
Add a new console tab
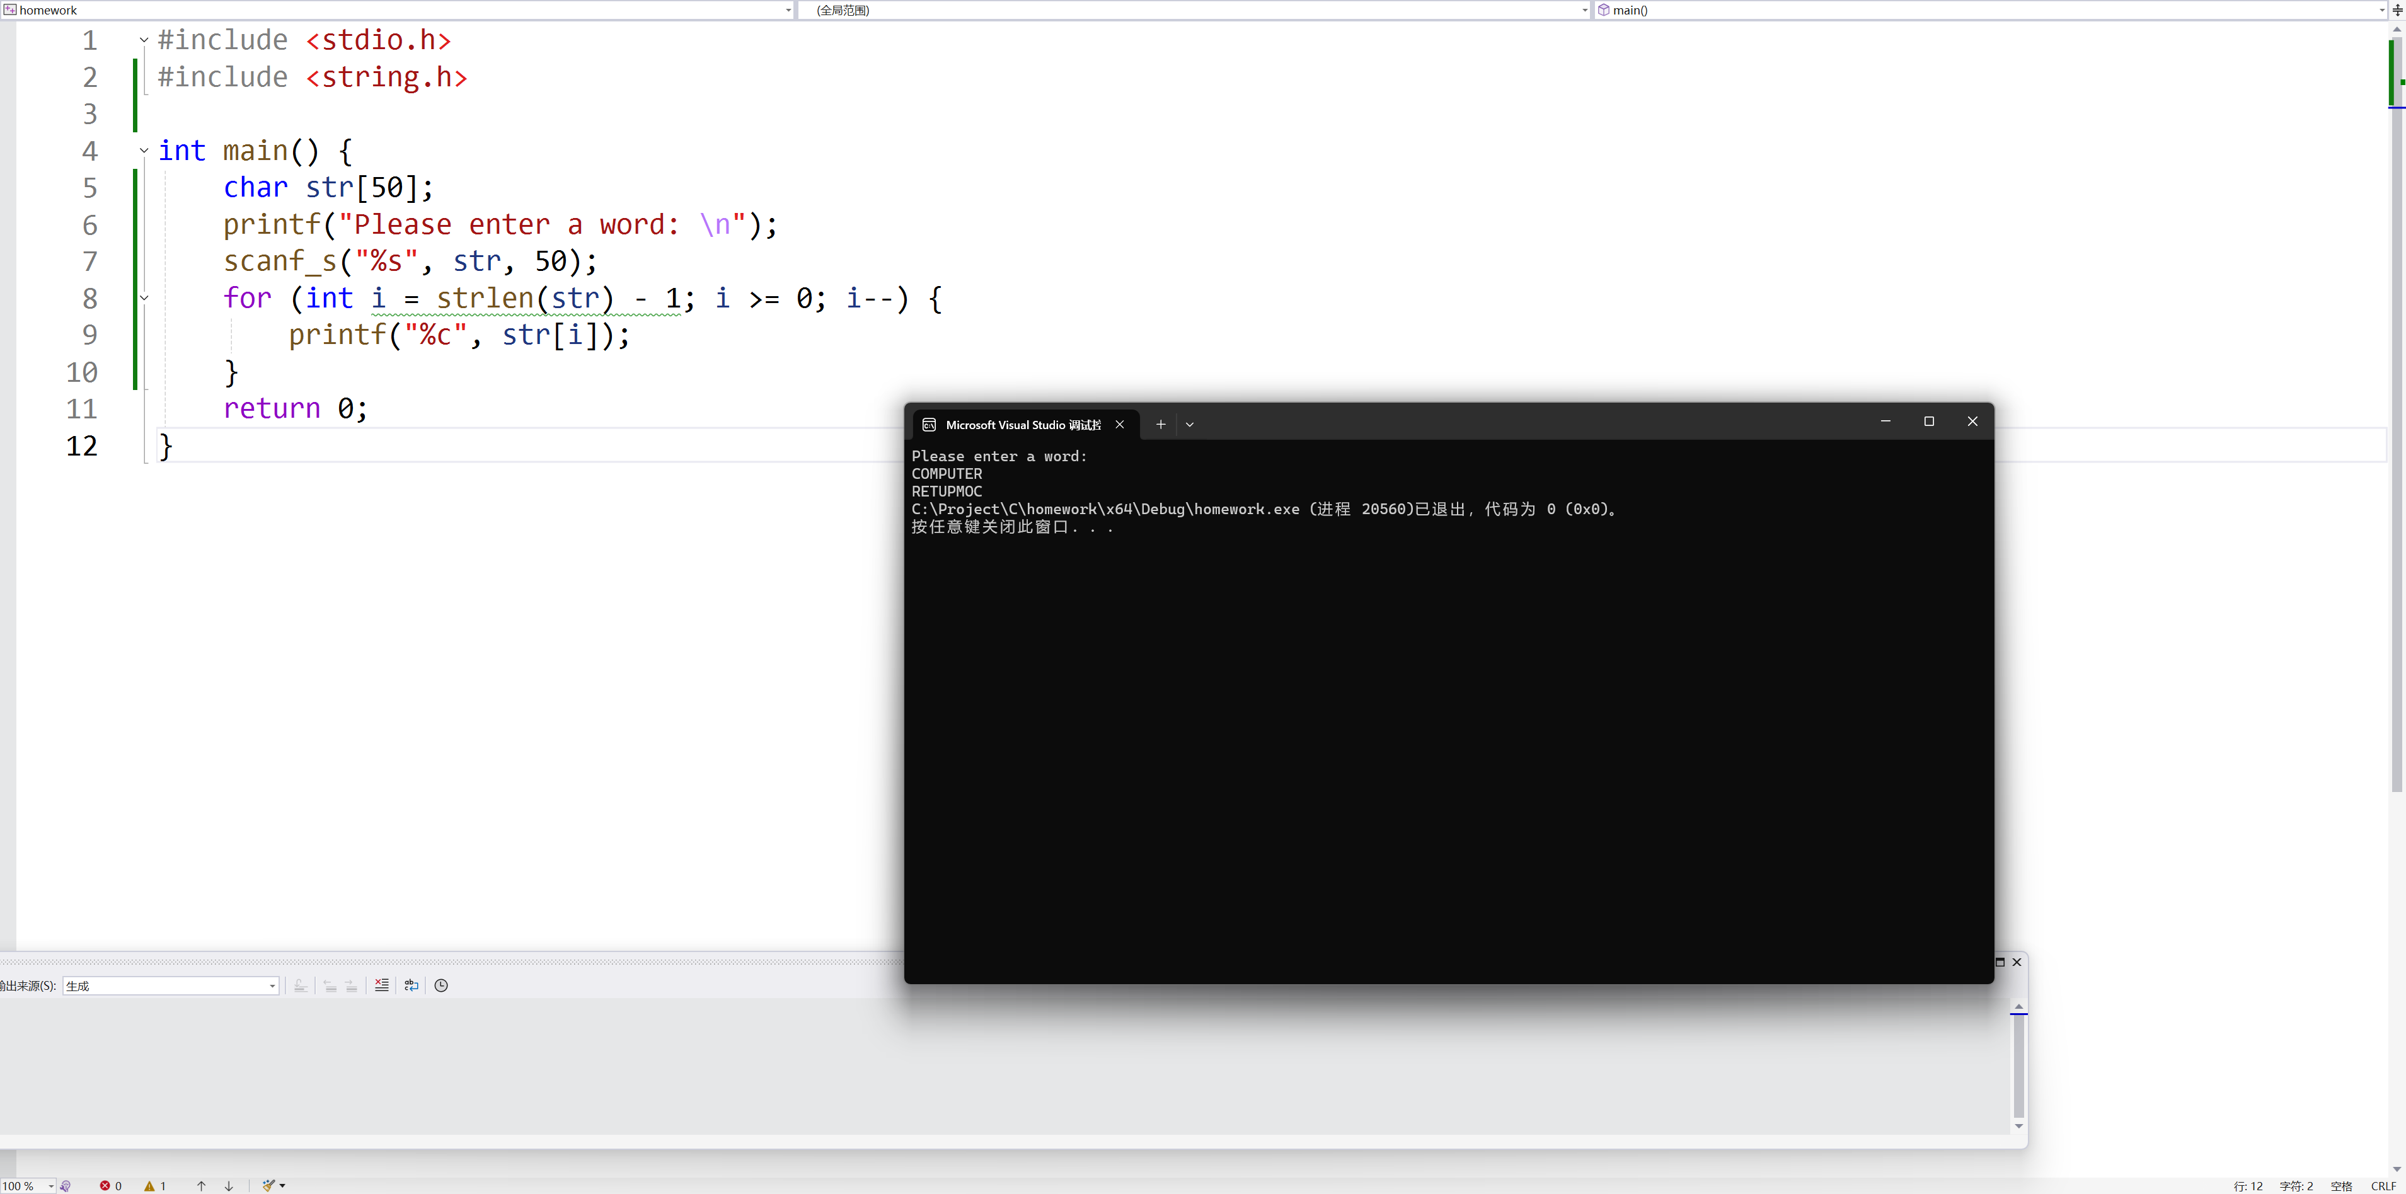(x=1160, y=424)
